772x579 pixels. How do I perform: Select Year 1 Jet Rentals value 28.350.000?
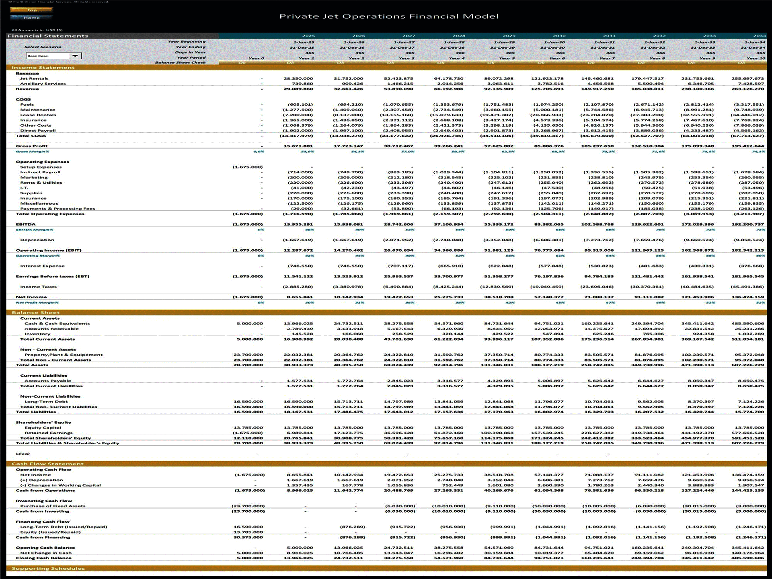(298, 78)
